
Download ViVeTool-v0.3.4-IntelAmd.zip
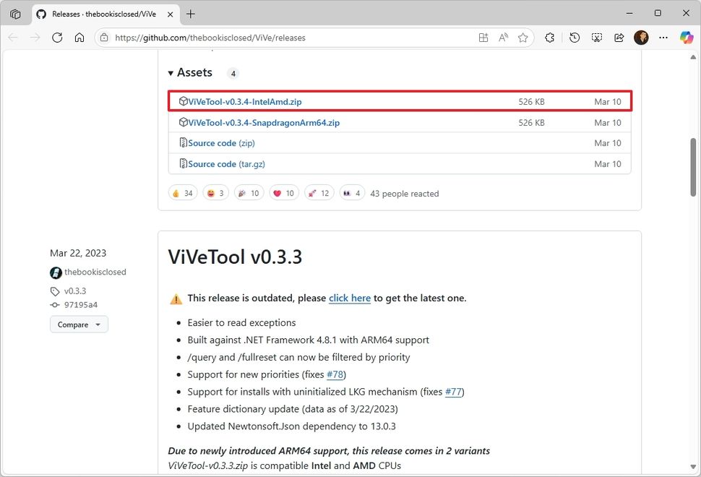[x=244, y=102]
